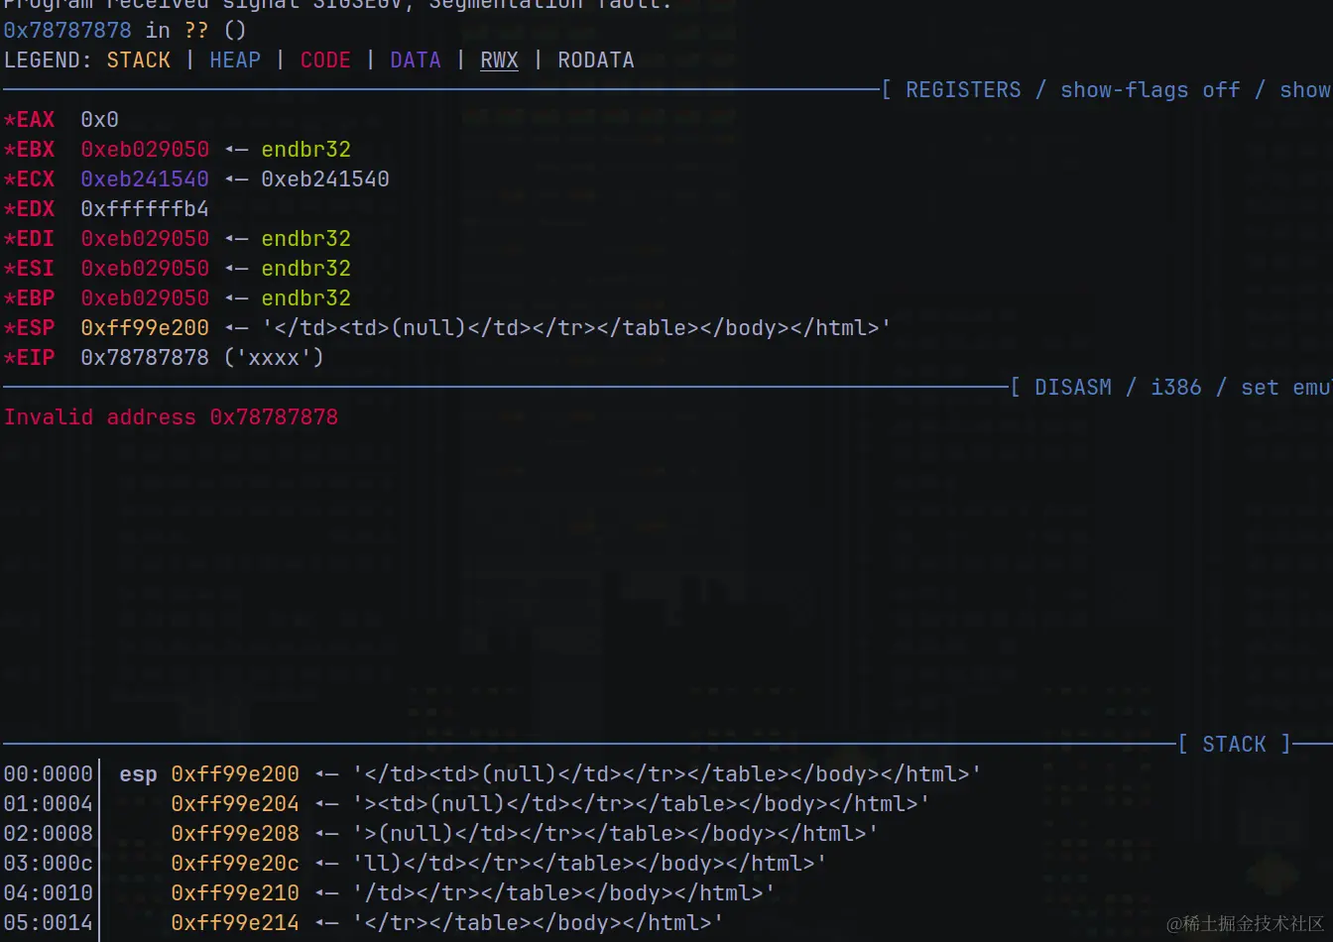Select EIP value 0x78787878
This screenshot has height=942, width=1333.
coord(145,358)
